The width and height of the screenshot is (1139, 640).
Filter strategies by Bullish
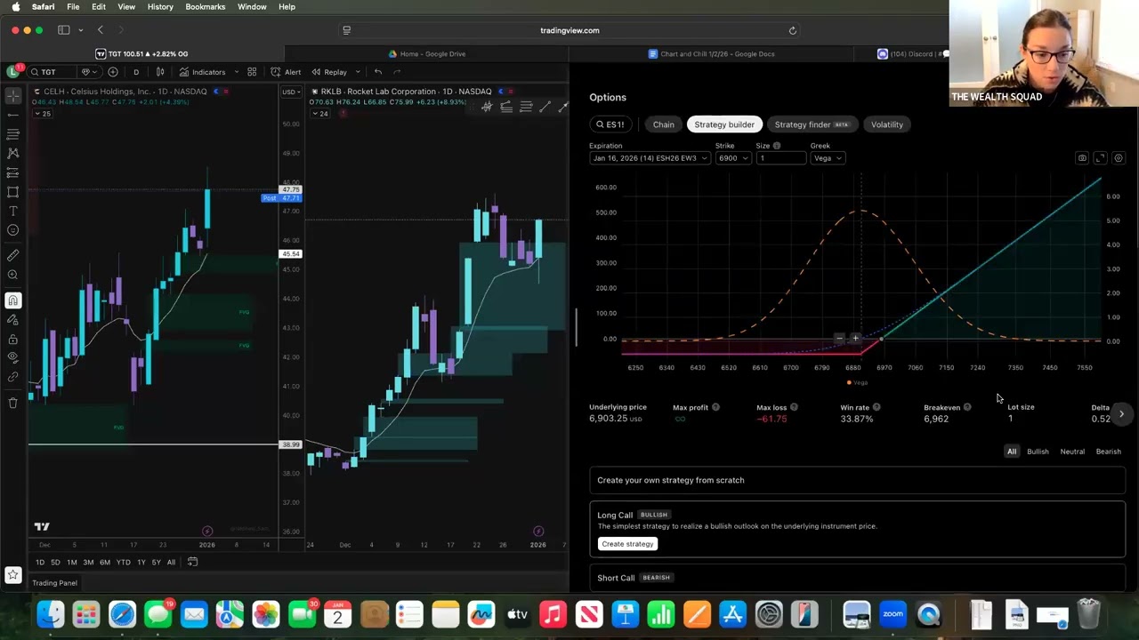1038,452
